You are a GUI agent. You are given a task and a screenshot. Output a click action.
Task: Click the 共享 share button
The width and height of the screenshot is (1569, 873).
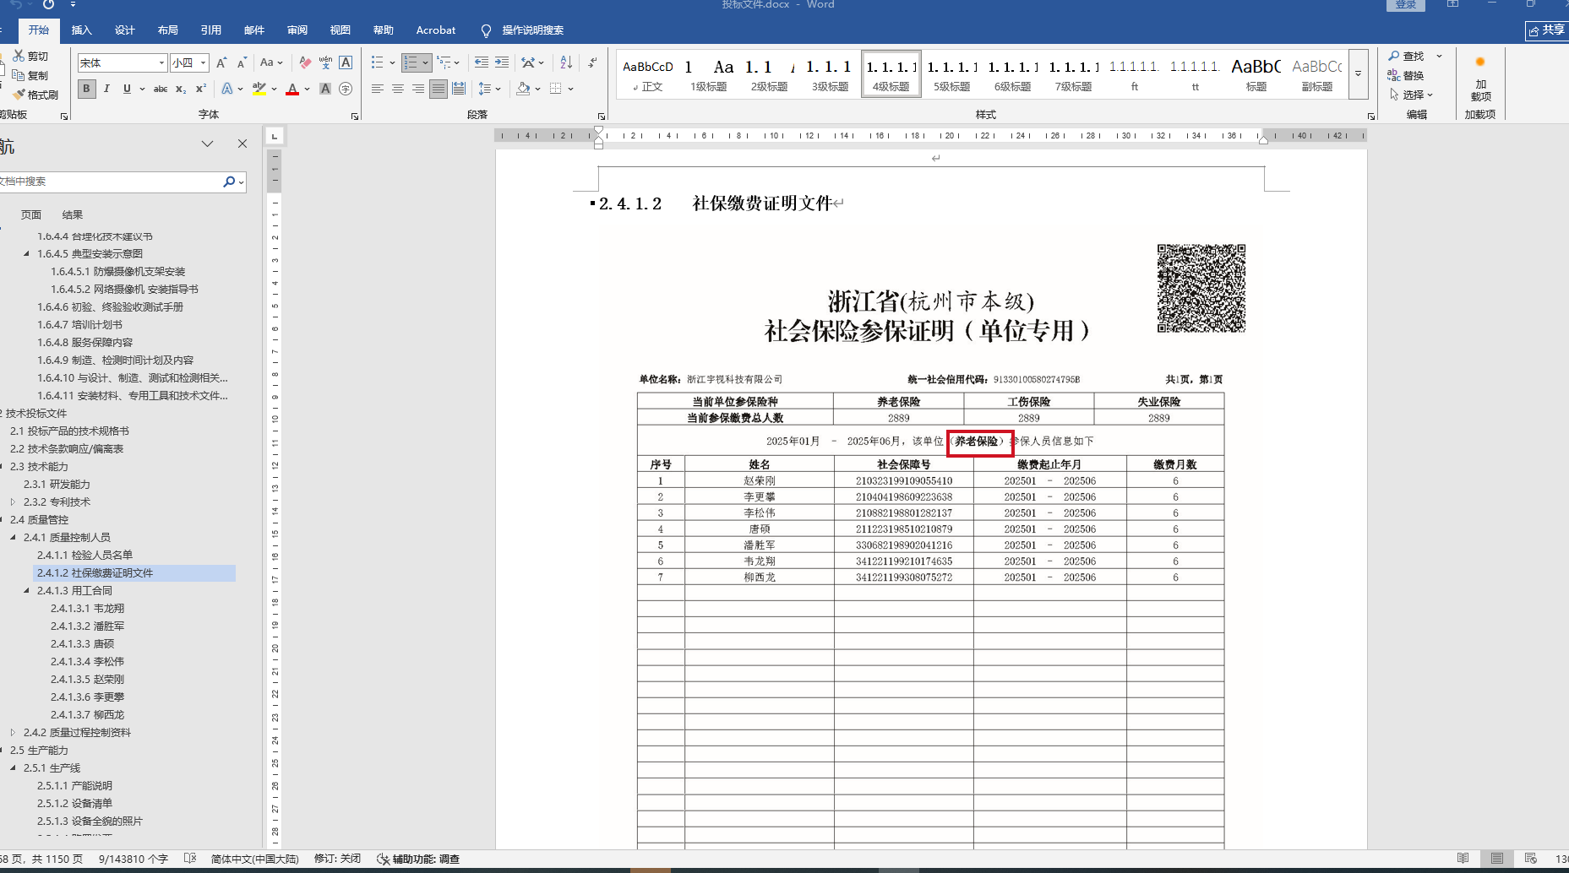[1547, 30]
